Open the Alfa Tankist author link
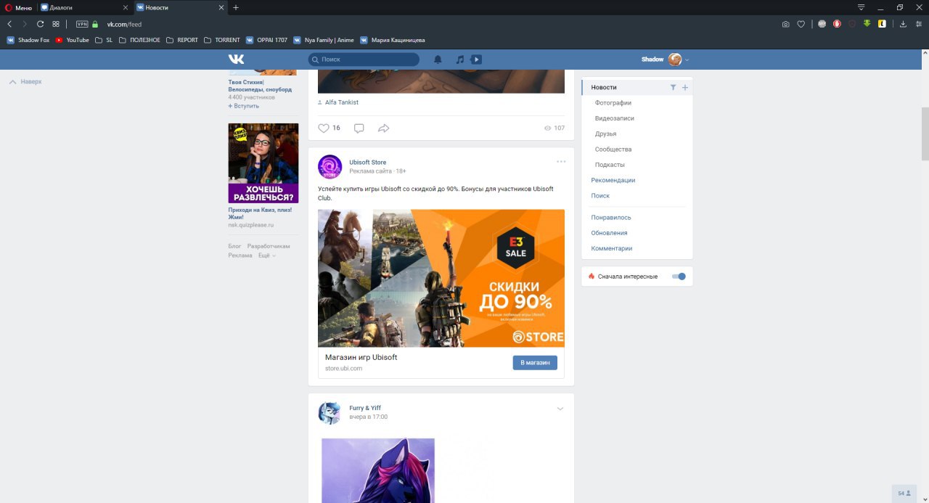Image resolution: width=929 pixels, height=503 pixels. pos(342,102)
